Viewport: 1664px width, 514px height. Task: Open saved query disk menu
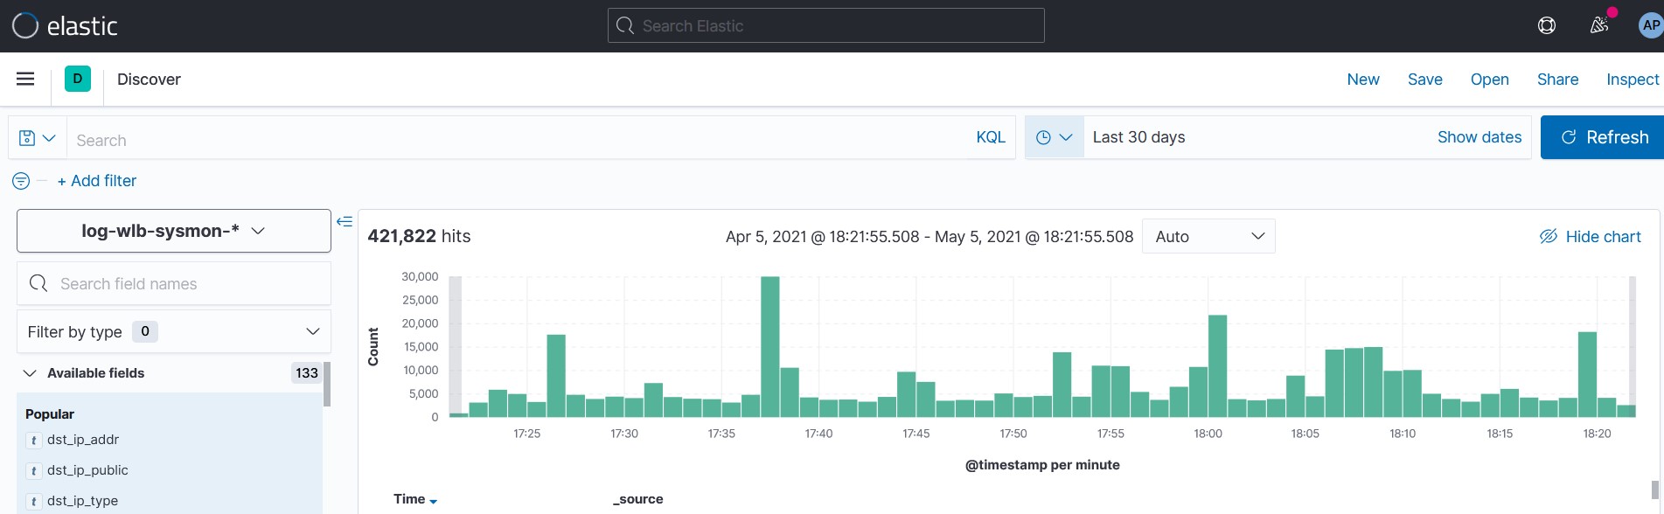coord(38,138)
